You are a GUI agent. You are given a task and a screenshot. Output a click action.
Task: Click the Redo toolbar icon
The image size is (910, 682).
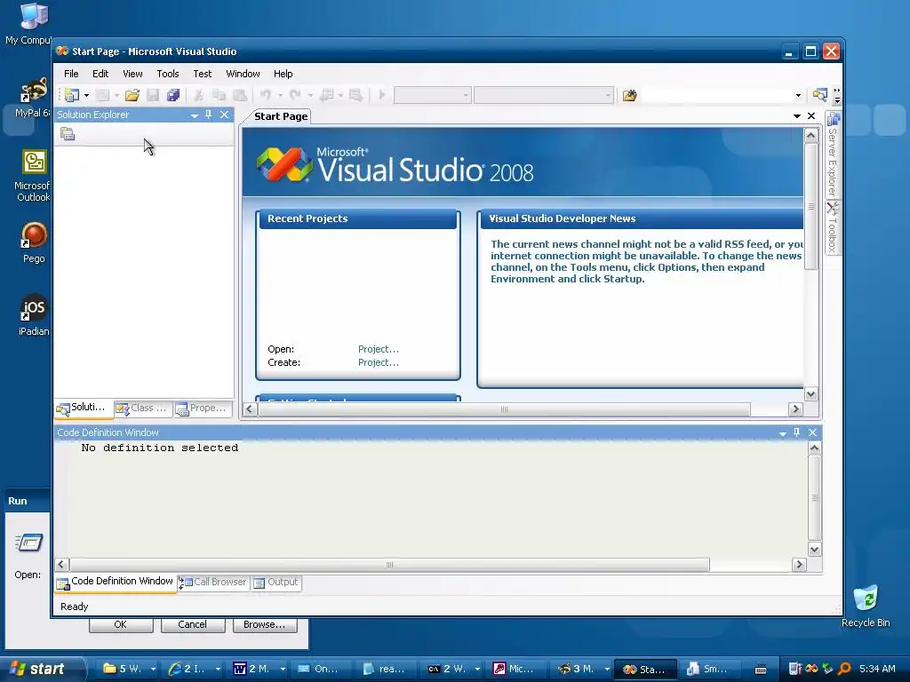click(x=295, y=94)
